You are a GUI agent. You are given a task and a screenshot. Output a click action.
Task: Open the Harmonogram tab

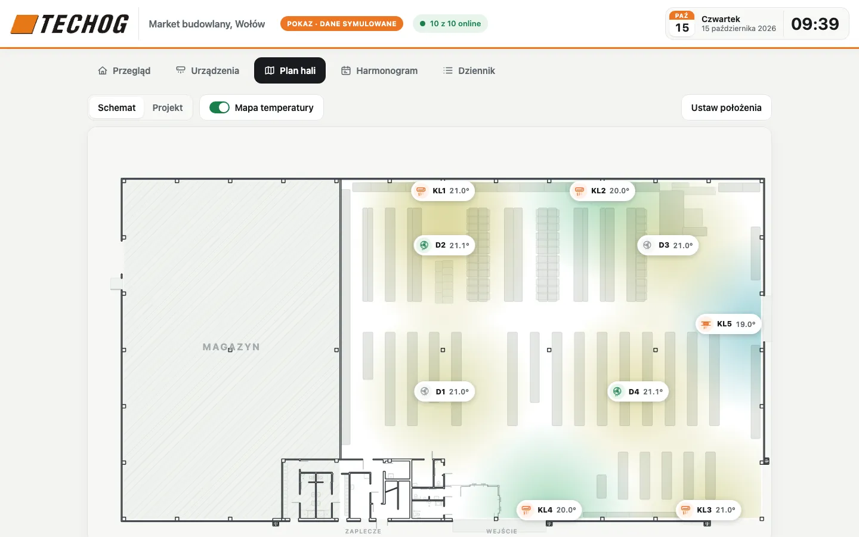(379, 70)
